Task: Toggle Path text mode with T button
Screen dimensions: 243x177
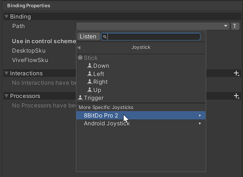Action: coord(235,26)
